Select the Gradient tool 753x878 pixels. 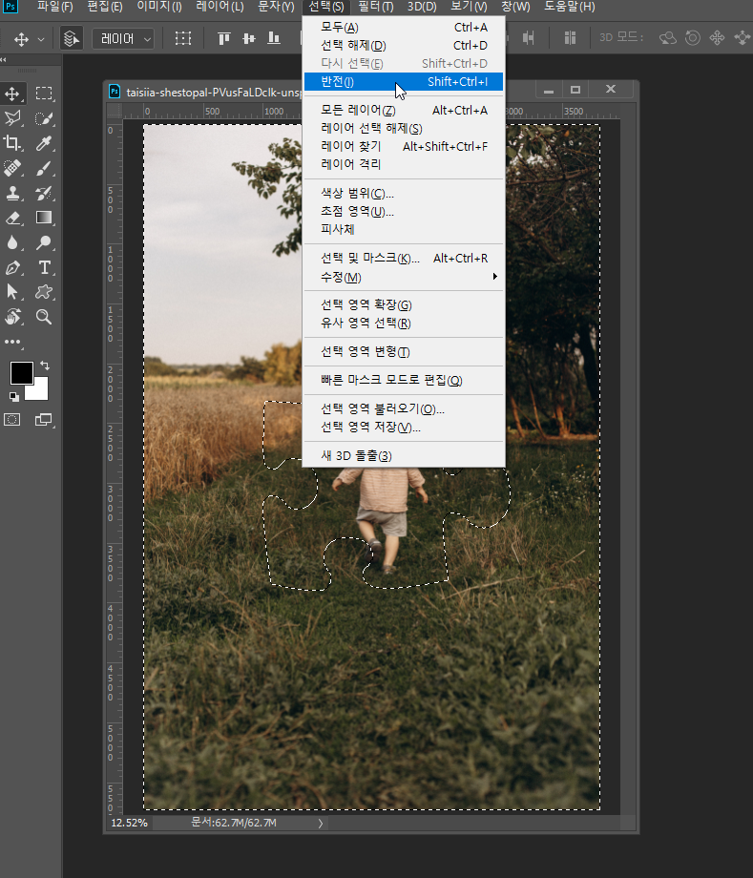pos(44,218)
